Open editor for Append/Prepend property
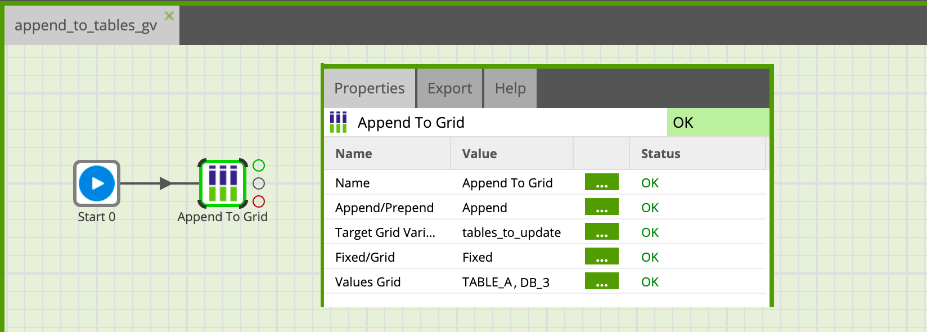Viewport: 927px width, 332px height. tap(601, 207)
